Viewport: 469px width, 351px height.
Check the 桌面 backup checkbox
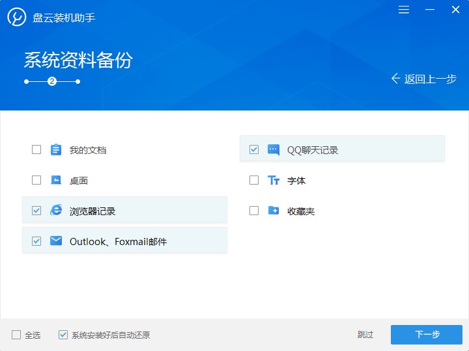point(36,180)
